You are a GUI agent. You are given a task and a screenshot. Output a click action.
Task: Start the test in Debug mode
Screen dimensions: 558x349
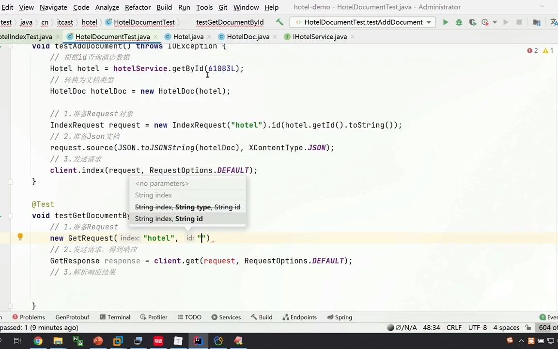click(x=459, y=22)
